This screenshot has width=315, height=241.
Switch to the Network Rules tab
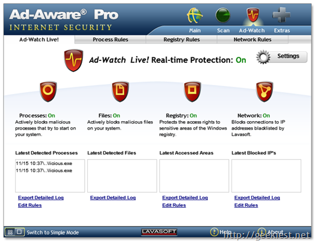(x=252, y=39)
